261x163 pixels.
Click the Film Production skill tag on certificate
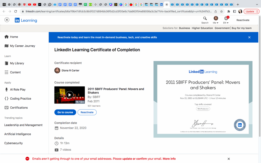tap(203, 109)
